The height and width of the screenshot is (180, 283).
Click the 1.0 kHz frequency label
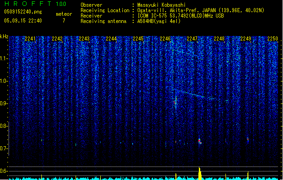pyautogui.click(x=4, y=81)
